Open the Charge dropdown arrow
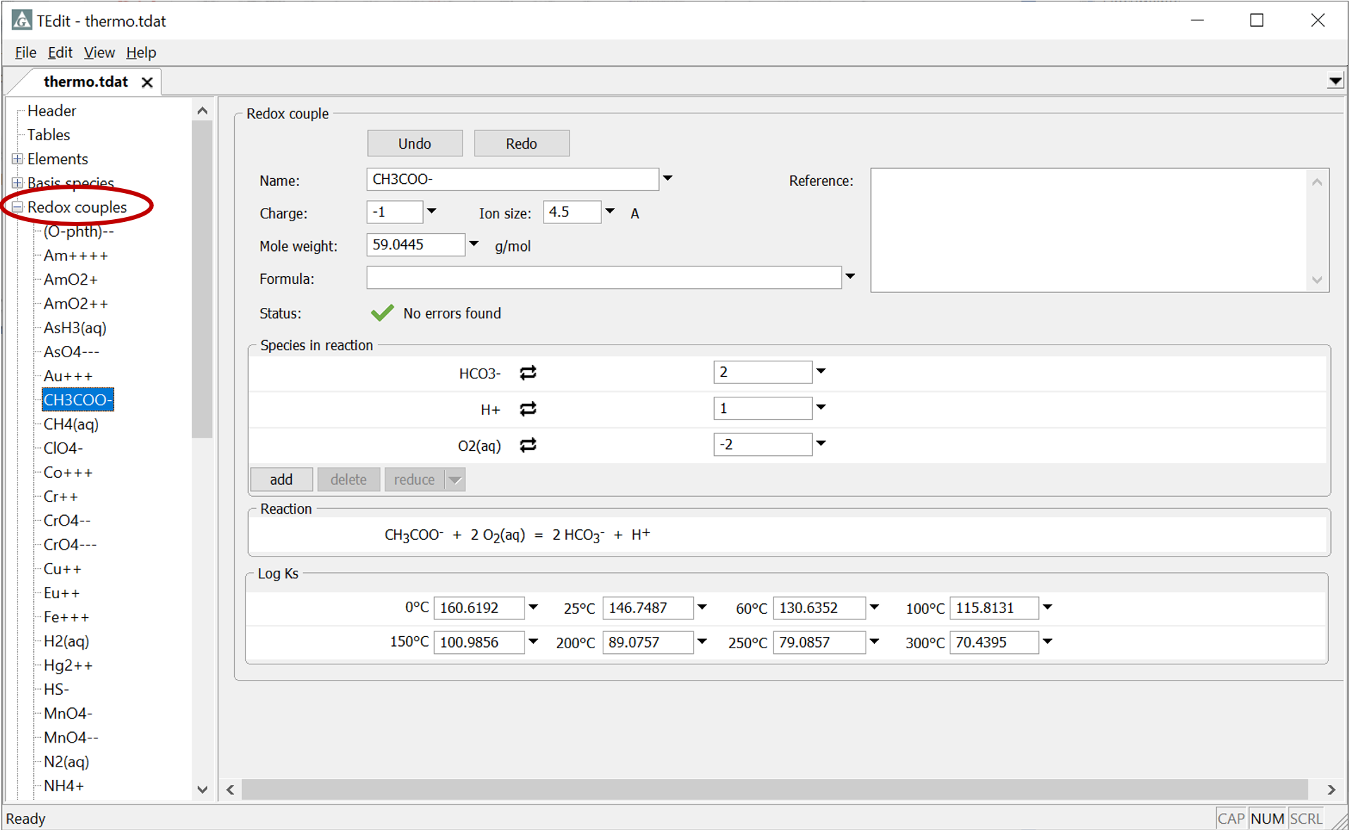This screenshot has width=1350, height=830. pos(431,211)
